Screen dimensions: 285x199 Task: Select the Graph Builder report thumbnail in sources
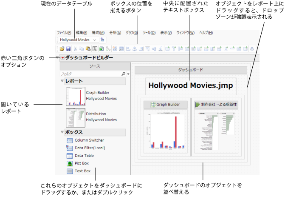[76, 96]
